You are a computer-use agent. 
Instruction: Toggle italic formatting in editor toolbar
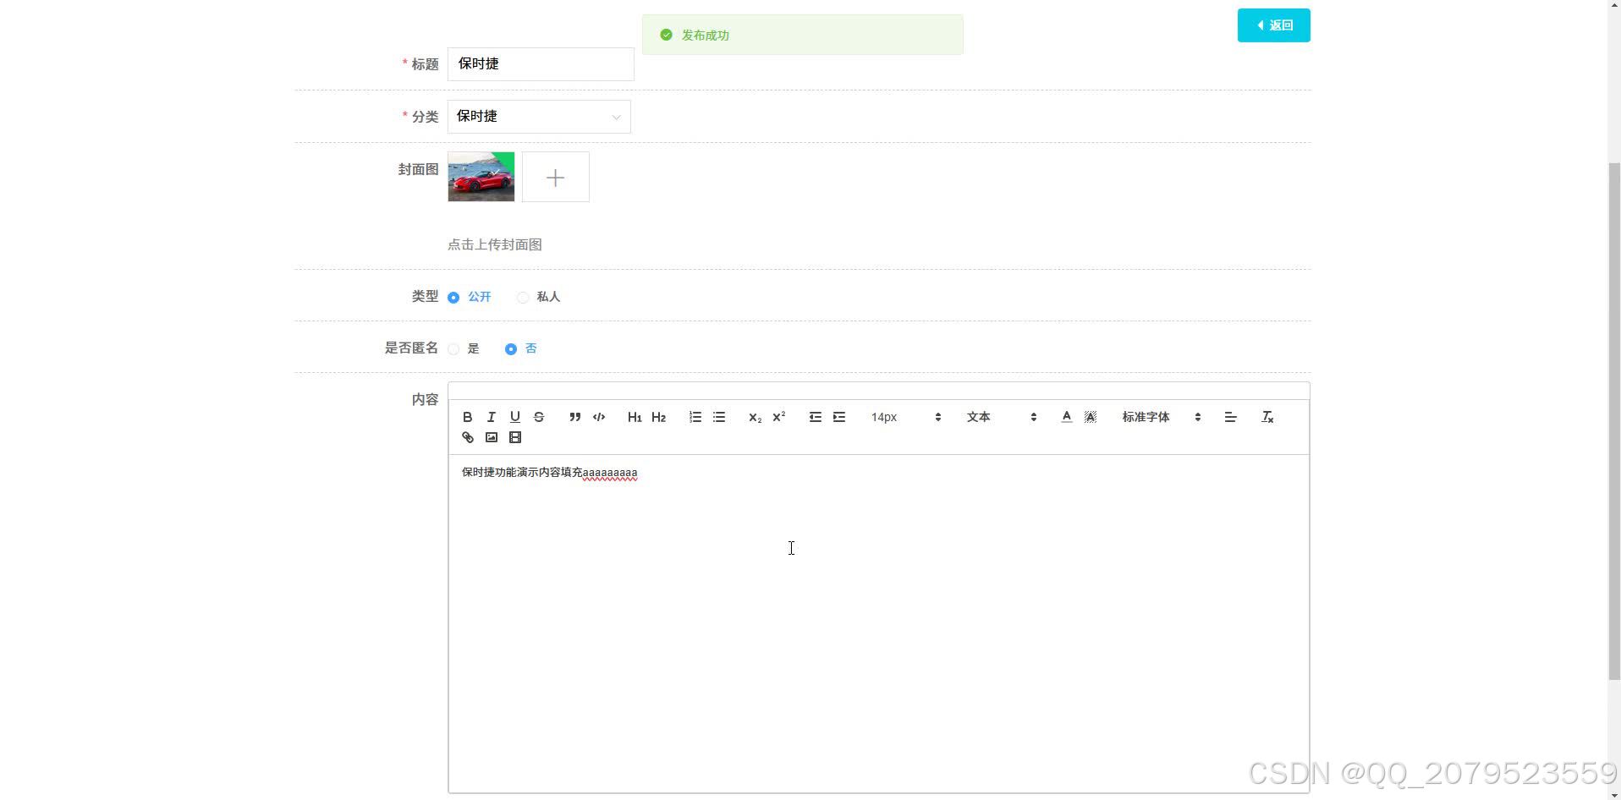491,417
